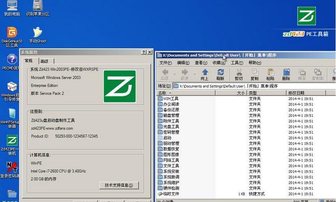This screenshot has height=202, width=336.
Task: Sort the file list by Name column
Action: [186, 93]
